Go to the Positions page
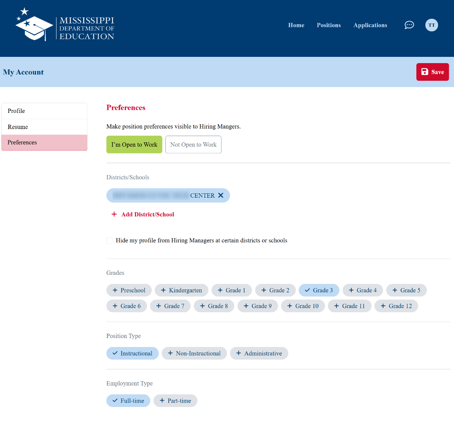 (329, 25)
